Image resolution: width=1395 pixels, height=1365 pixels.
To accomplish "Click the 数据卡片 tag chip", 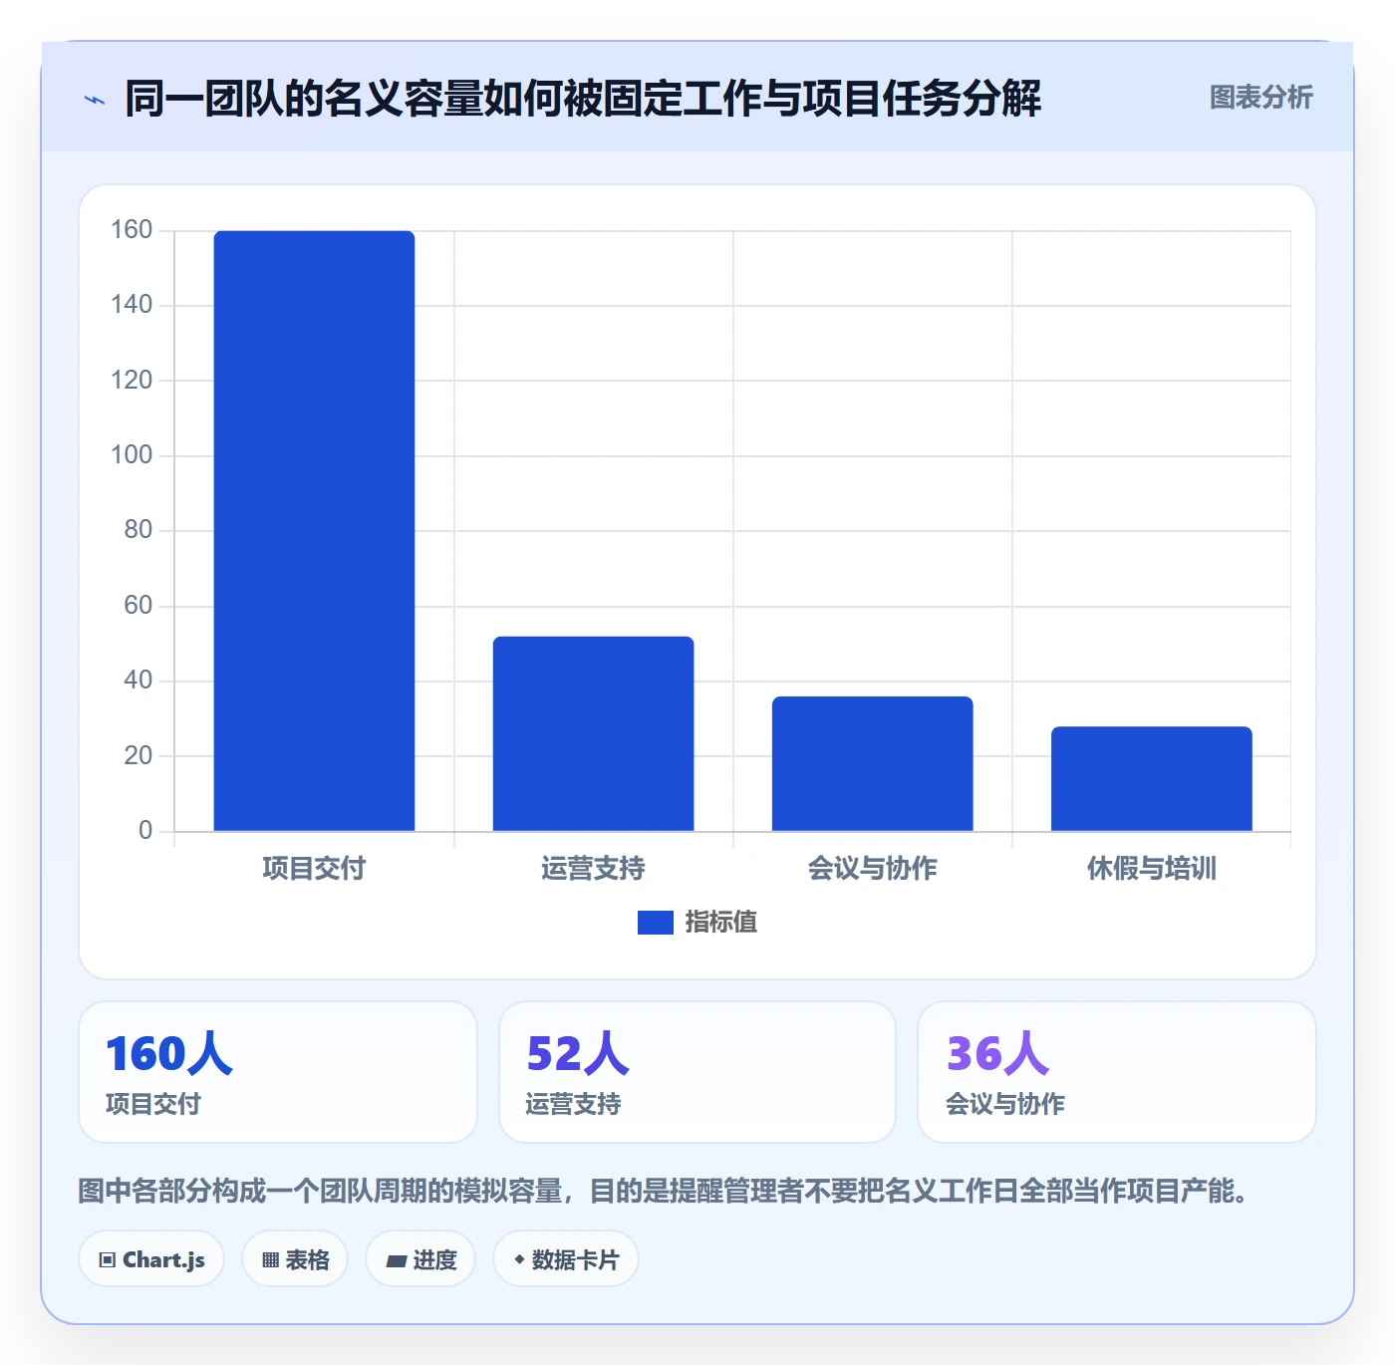I will [x=566, y=1259].
